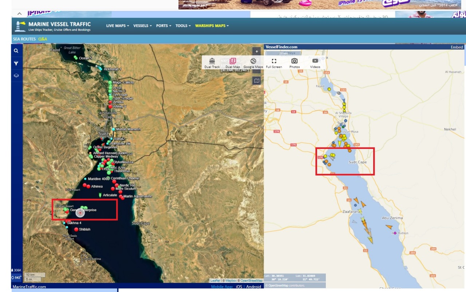Switch to Google Maps view icon

point(253,61)
